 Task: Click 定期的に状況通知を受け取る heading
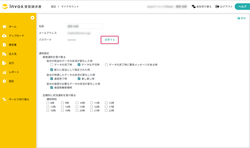(59, 95)
